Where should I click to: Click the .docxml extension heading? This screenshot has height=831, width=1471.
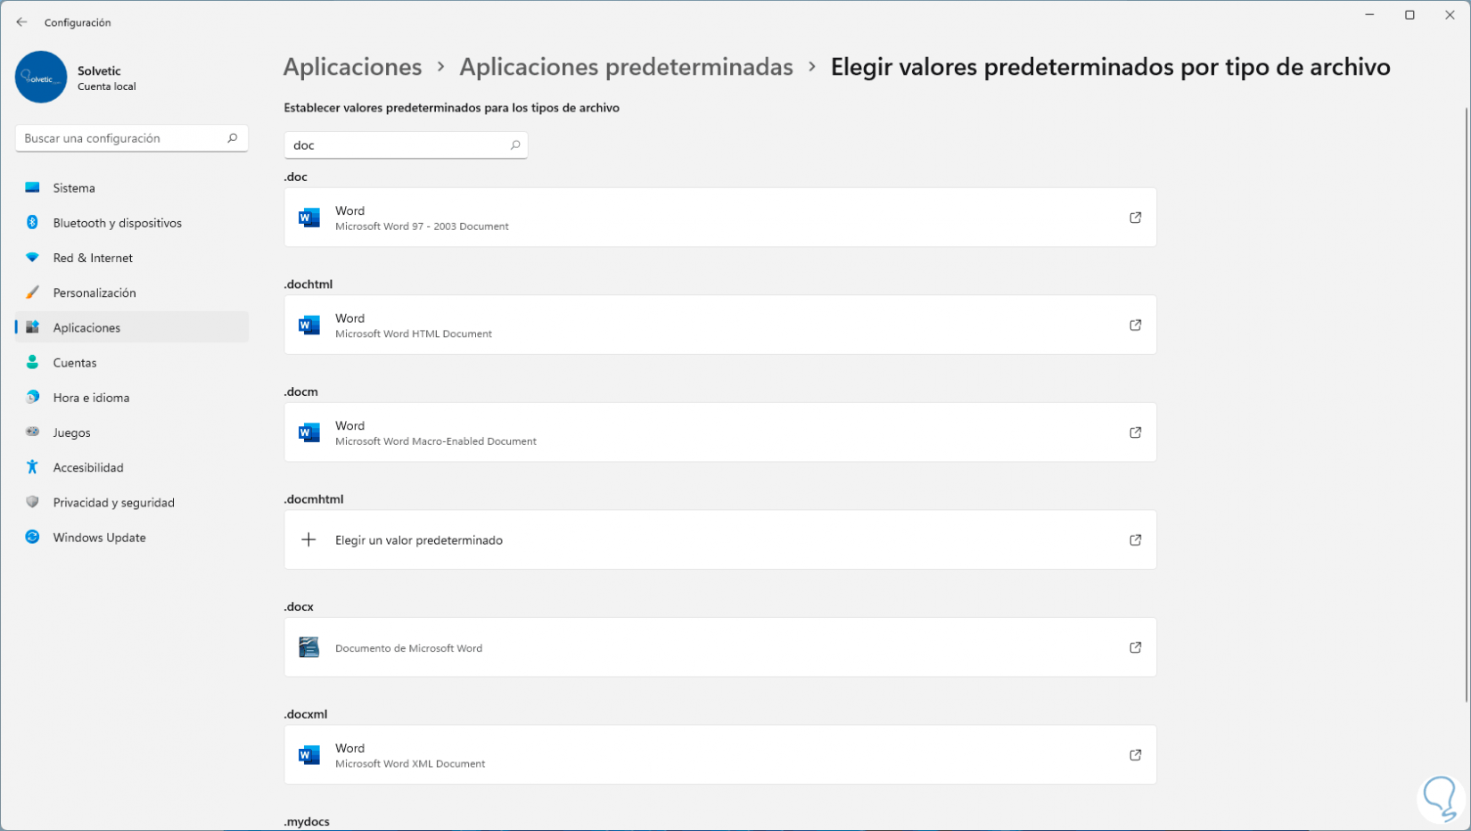(x=306, y=714)
